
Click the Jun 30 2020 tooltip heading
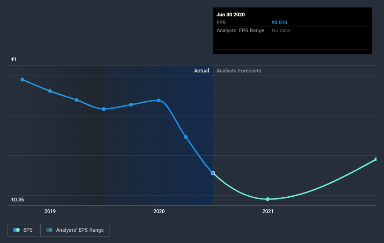click(x=231, y=14)
